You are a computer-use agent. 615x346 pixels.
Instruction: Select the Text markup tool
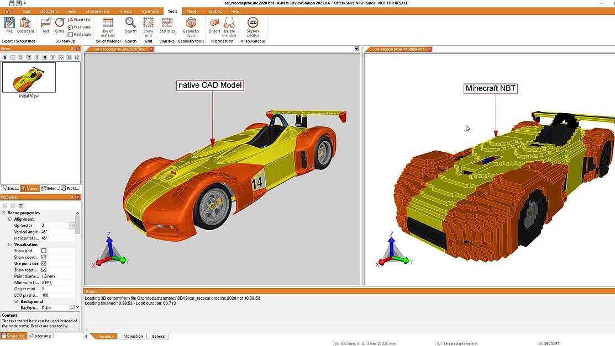coord(45,25)
